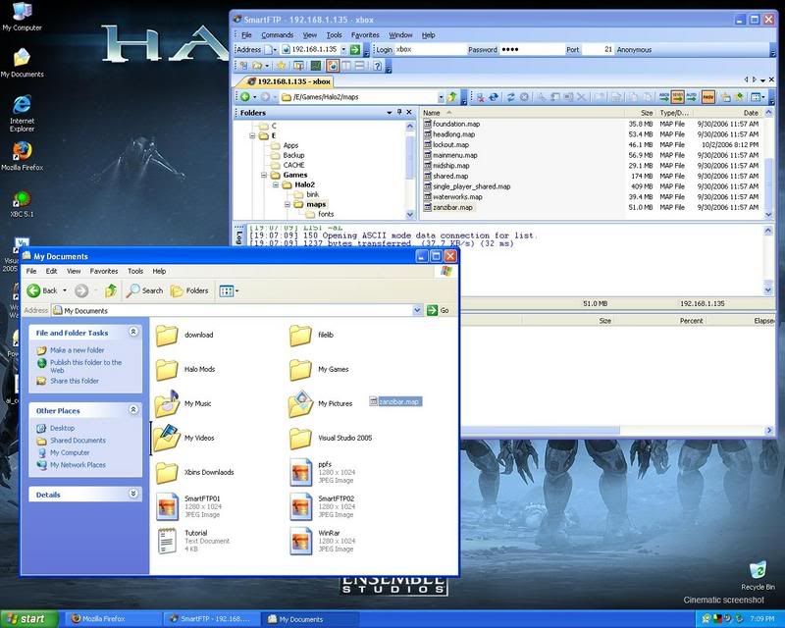This screenshot has width=785, height=628.
Task: Click the Search button in Explorer toolbar
Action: tap(144, 290)
